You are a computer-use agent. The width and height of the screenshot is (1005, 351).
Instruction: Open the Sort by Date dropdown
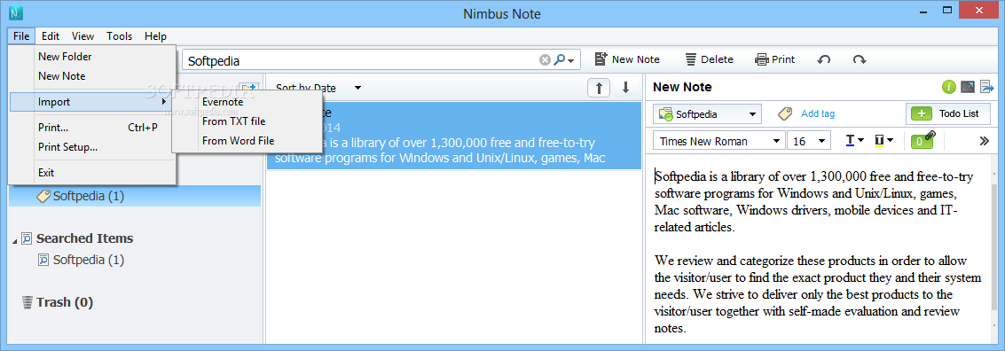(x=318, y=88)
